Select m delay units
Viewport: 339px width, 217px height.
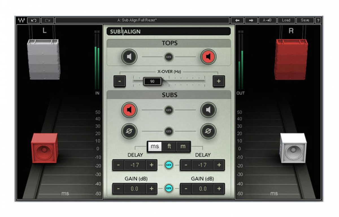point(183,147)
